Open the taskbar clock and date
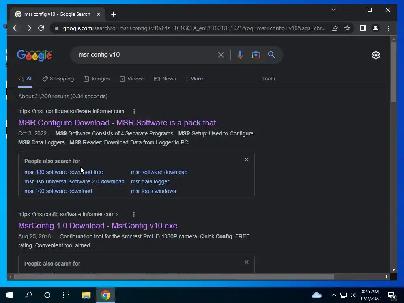 click(370, 295)
